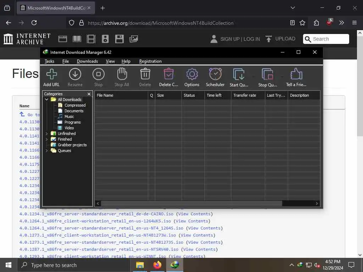363x272 pixels.
Task: Sort by Transfer rate column header
Action: [248, 95]
